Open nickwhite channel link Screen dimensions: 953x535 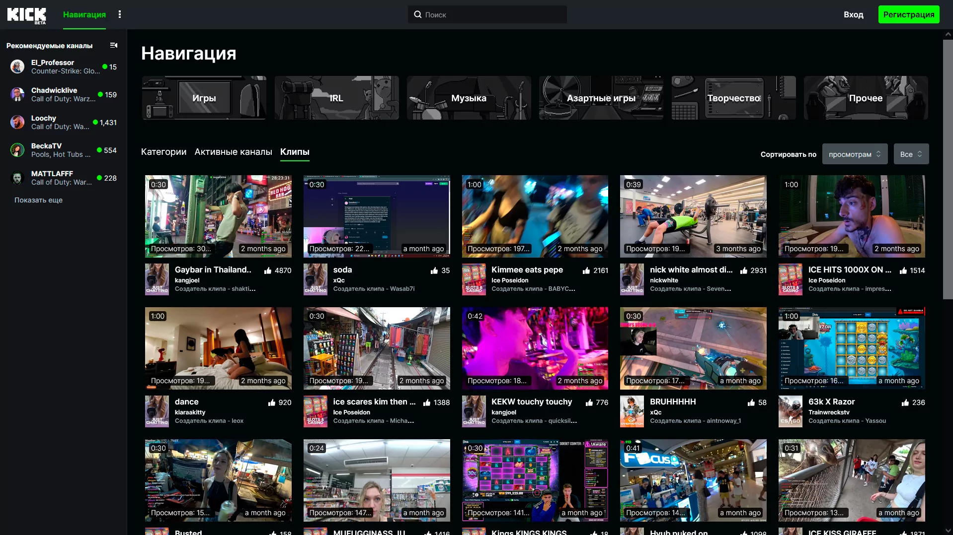point(664,280)
